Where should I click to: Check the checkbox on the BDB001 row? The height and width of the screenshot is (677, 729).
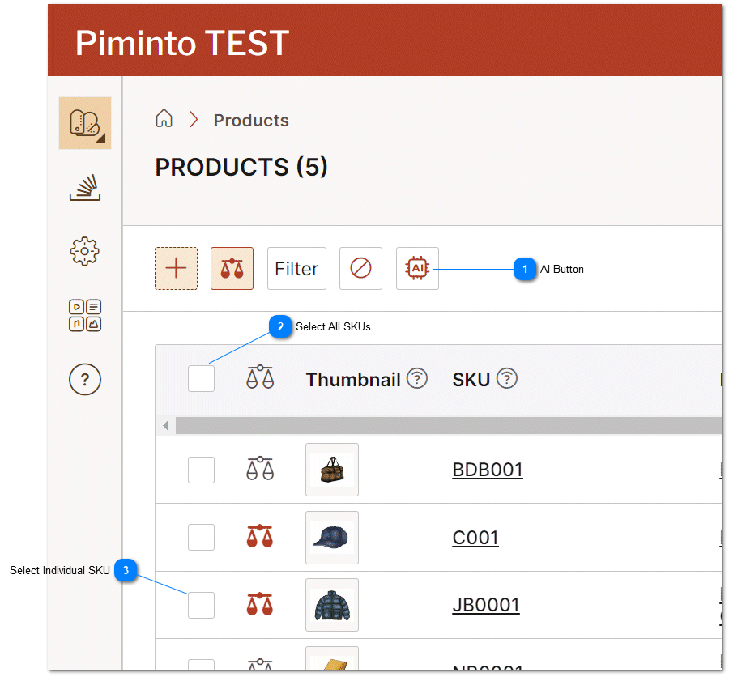(201, 470)
